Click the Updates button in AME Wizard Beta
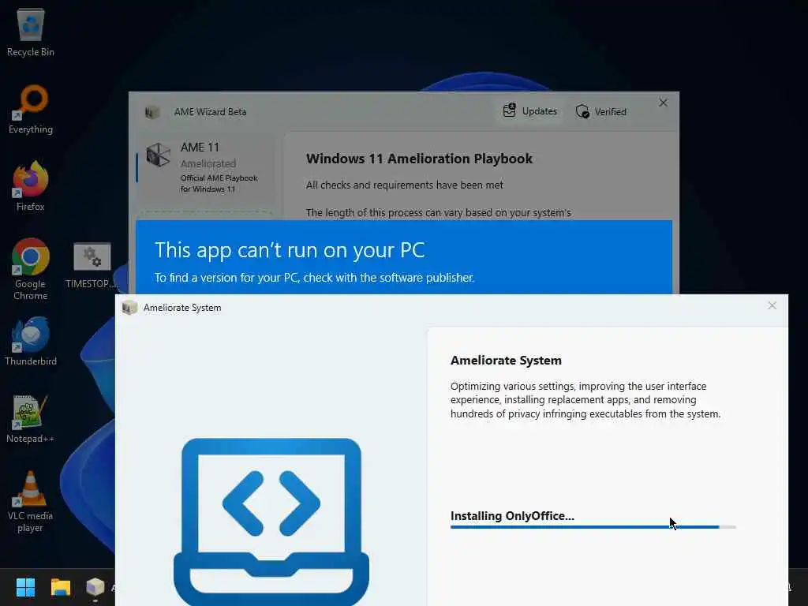This screenshot has width=808, height=606. point(530,110)
